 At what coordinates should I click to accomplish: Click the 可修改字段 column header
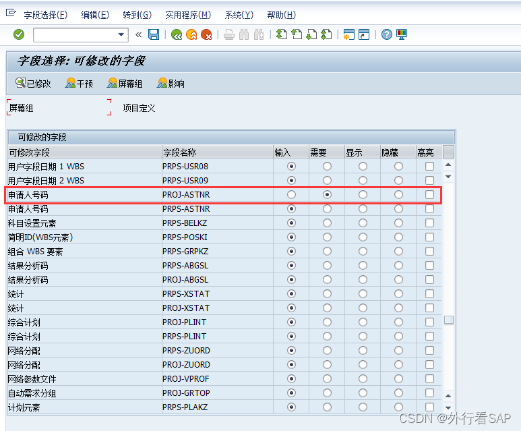[x=85, y=152]
